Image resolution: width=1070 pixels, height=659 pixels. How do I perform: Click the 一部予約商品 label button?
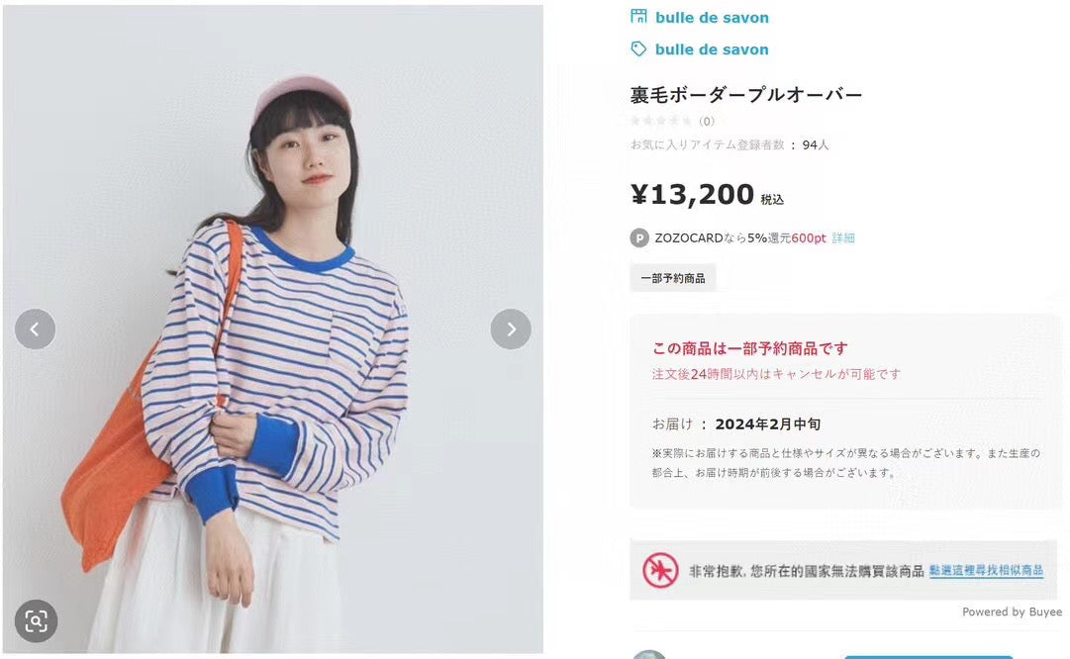click(x=673, y=278)
